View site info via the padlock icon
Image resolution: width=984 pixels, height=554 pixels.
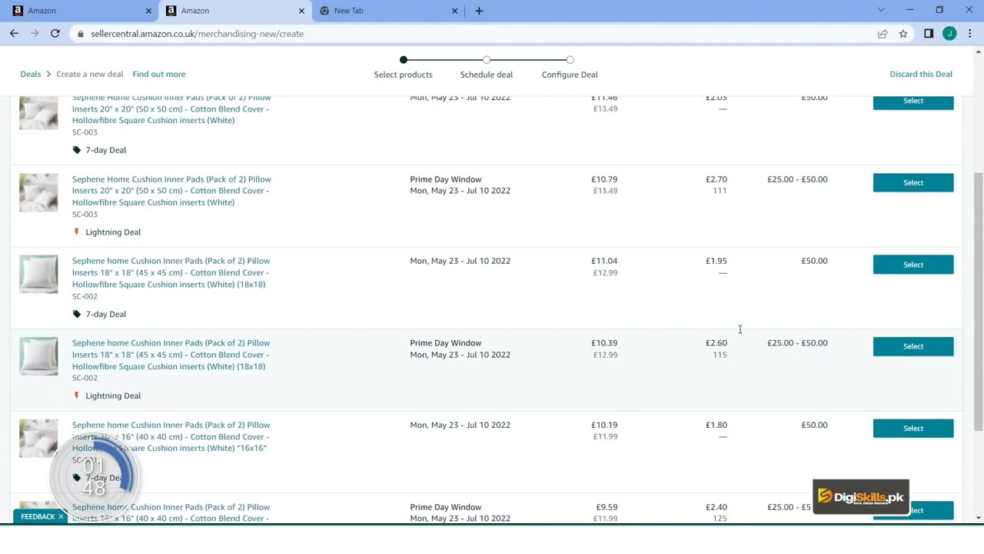coord(81,34)
